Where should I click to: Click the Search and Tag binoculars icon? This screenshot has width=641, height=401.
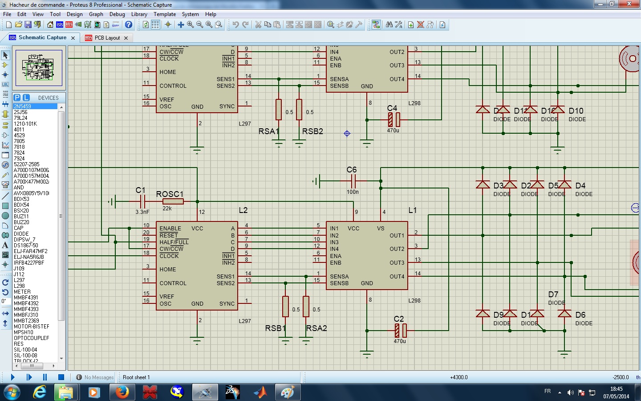tap(389, 25)
